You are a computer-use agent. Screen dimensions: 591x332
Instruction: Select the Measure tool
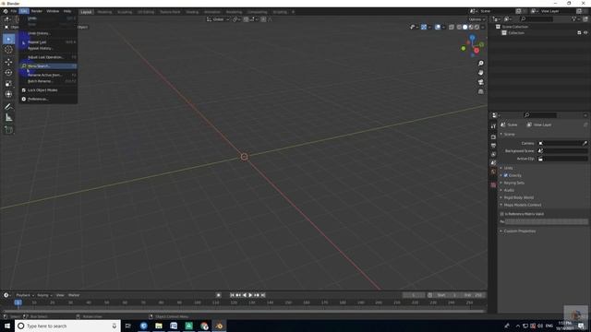(x=8, y=118)
